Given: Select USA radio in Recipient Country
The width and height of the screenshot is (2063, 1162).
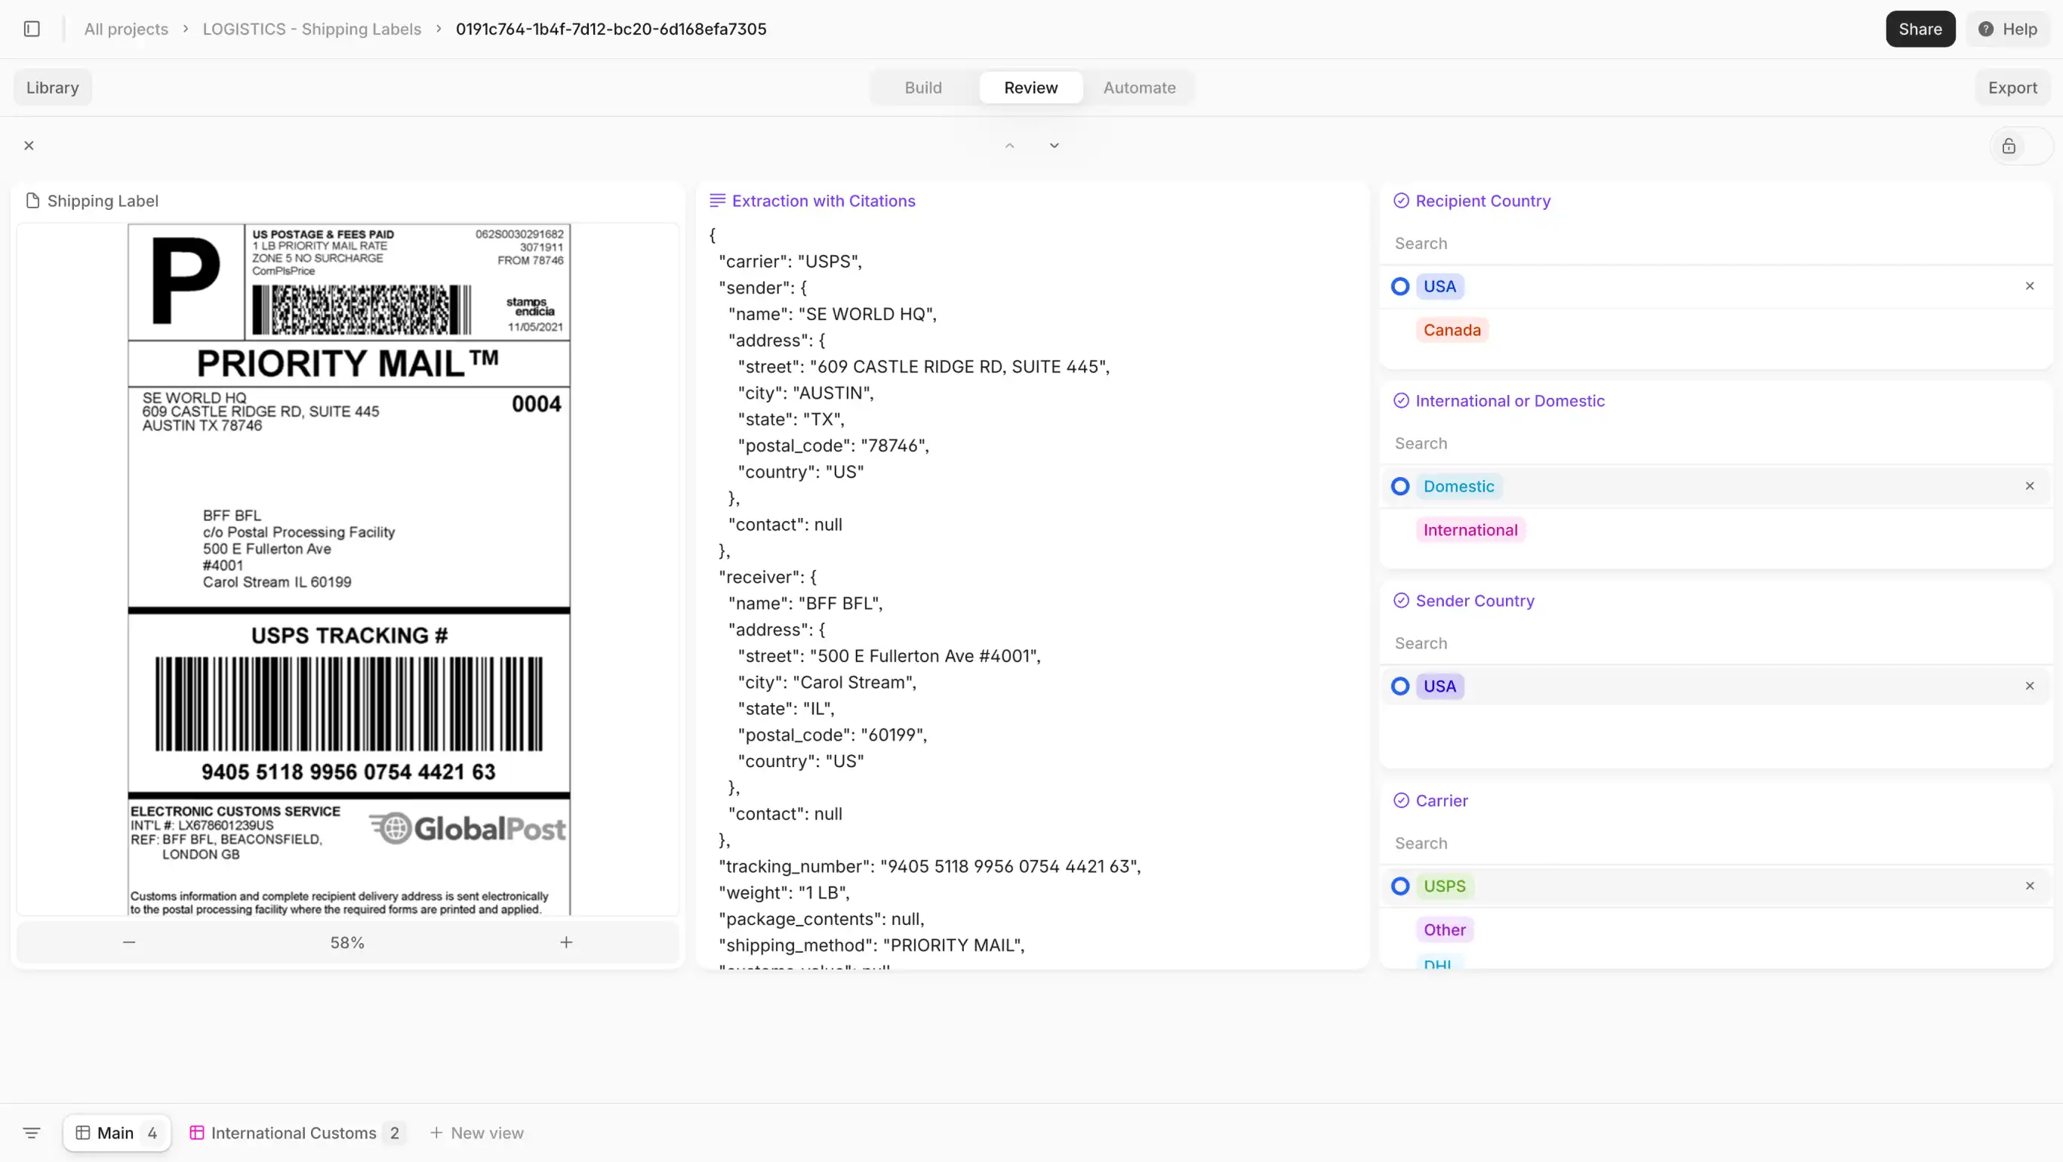Looking at the screenshot, I should point(1400,287).
